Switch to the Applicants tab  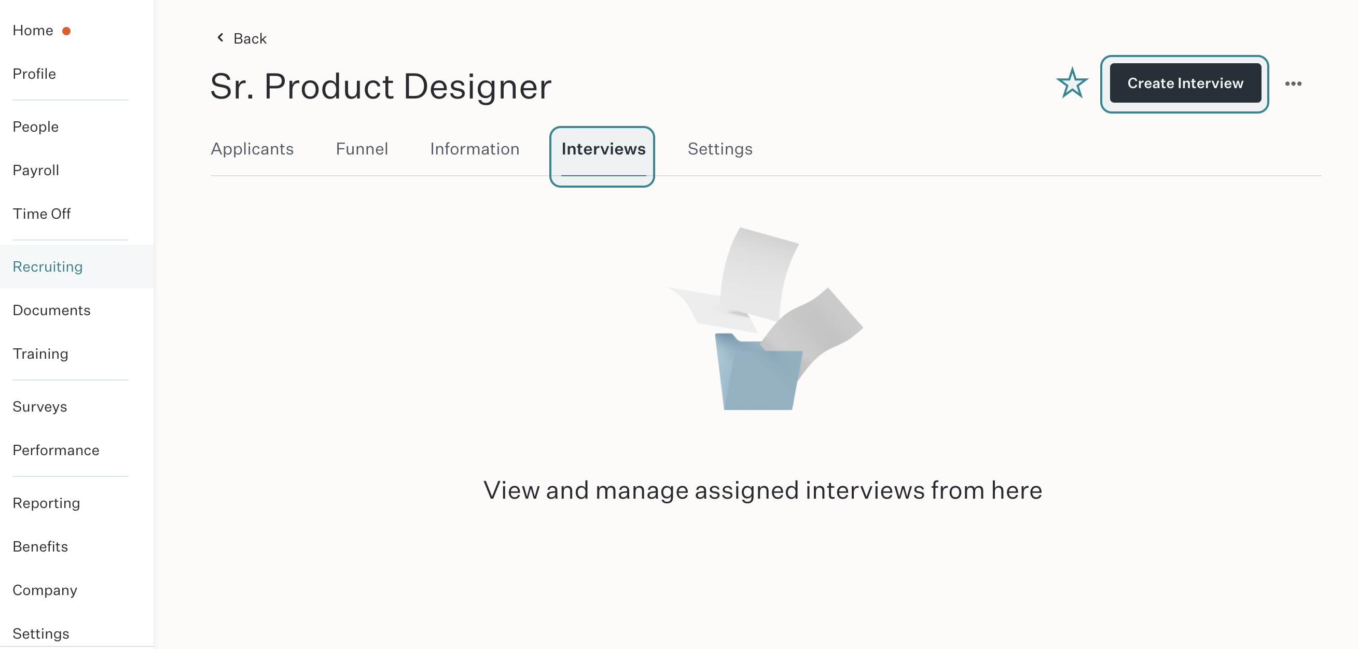pyautogui.click(x=252, y=149)
